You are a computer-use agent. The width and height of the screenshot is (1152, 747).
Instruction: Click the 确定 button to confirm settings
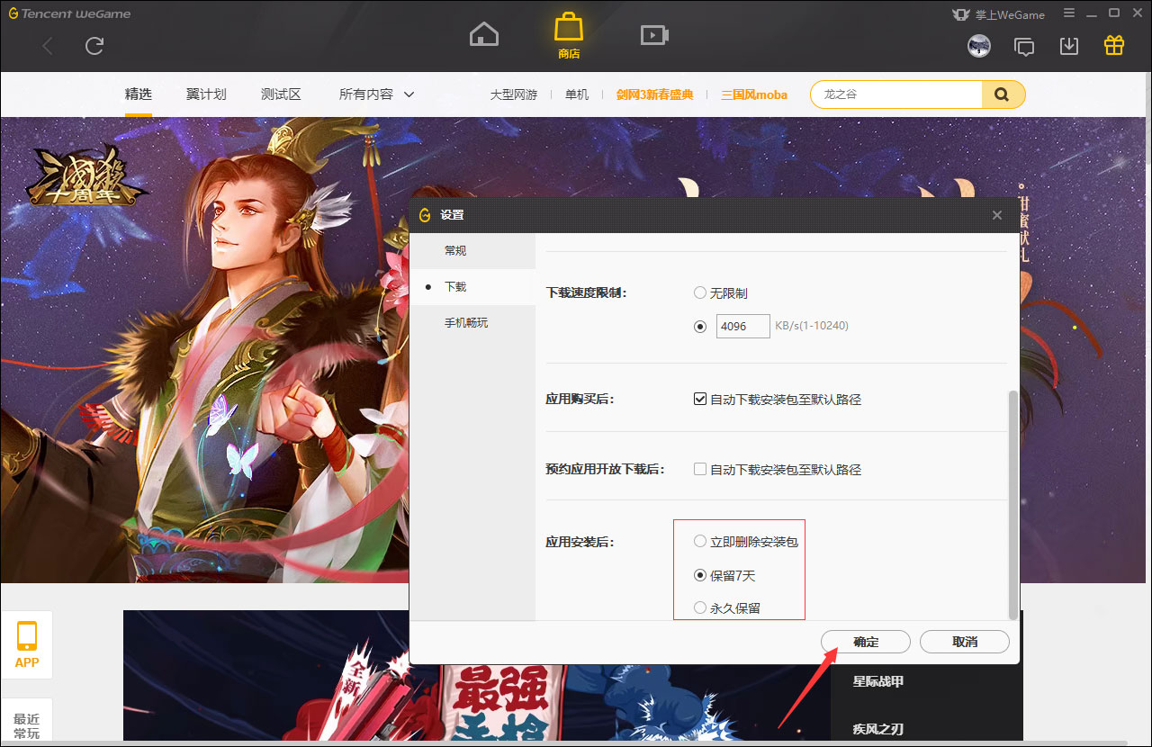865,642
